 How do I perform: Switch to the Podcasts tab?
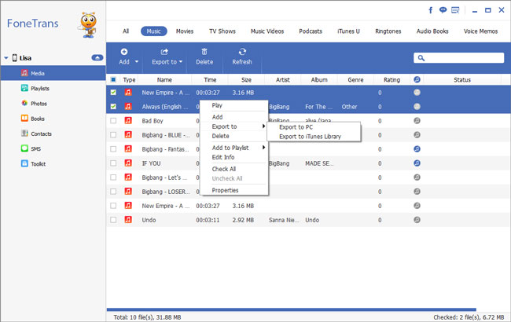click(x=311, y=31)
